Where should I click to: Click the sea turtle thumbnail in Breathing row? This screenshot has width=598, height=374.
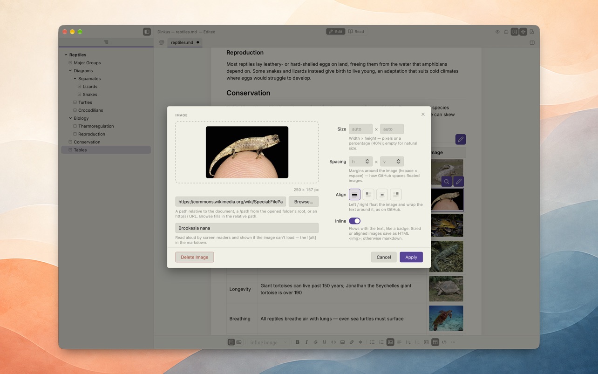point(446,319)
